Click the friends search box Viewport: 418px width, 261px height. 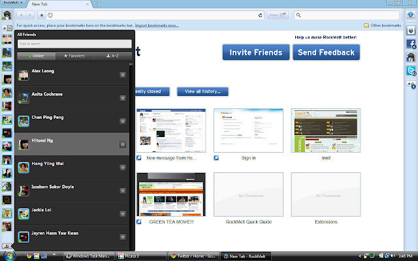pos(74,44)
